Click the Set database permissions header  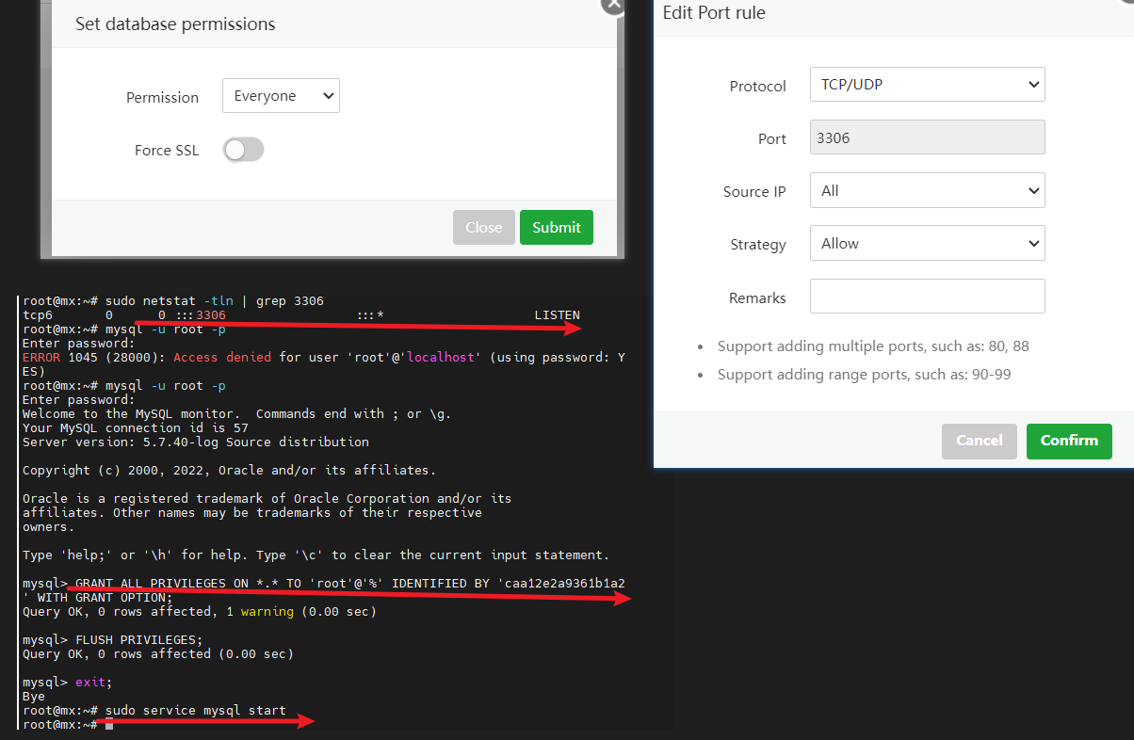tap(175, 24)
